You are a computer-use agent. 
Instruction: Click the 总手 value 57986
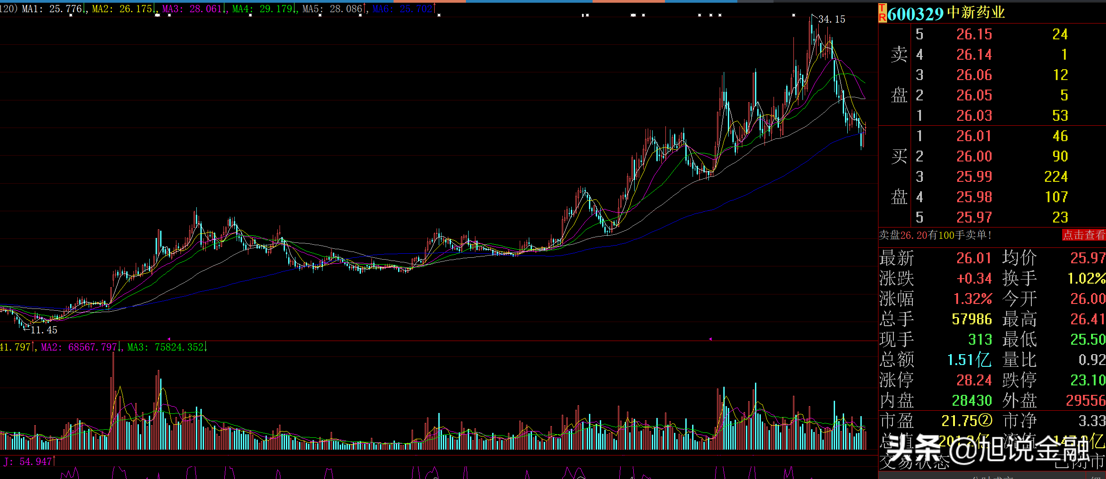click(x=972, y=319)
